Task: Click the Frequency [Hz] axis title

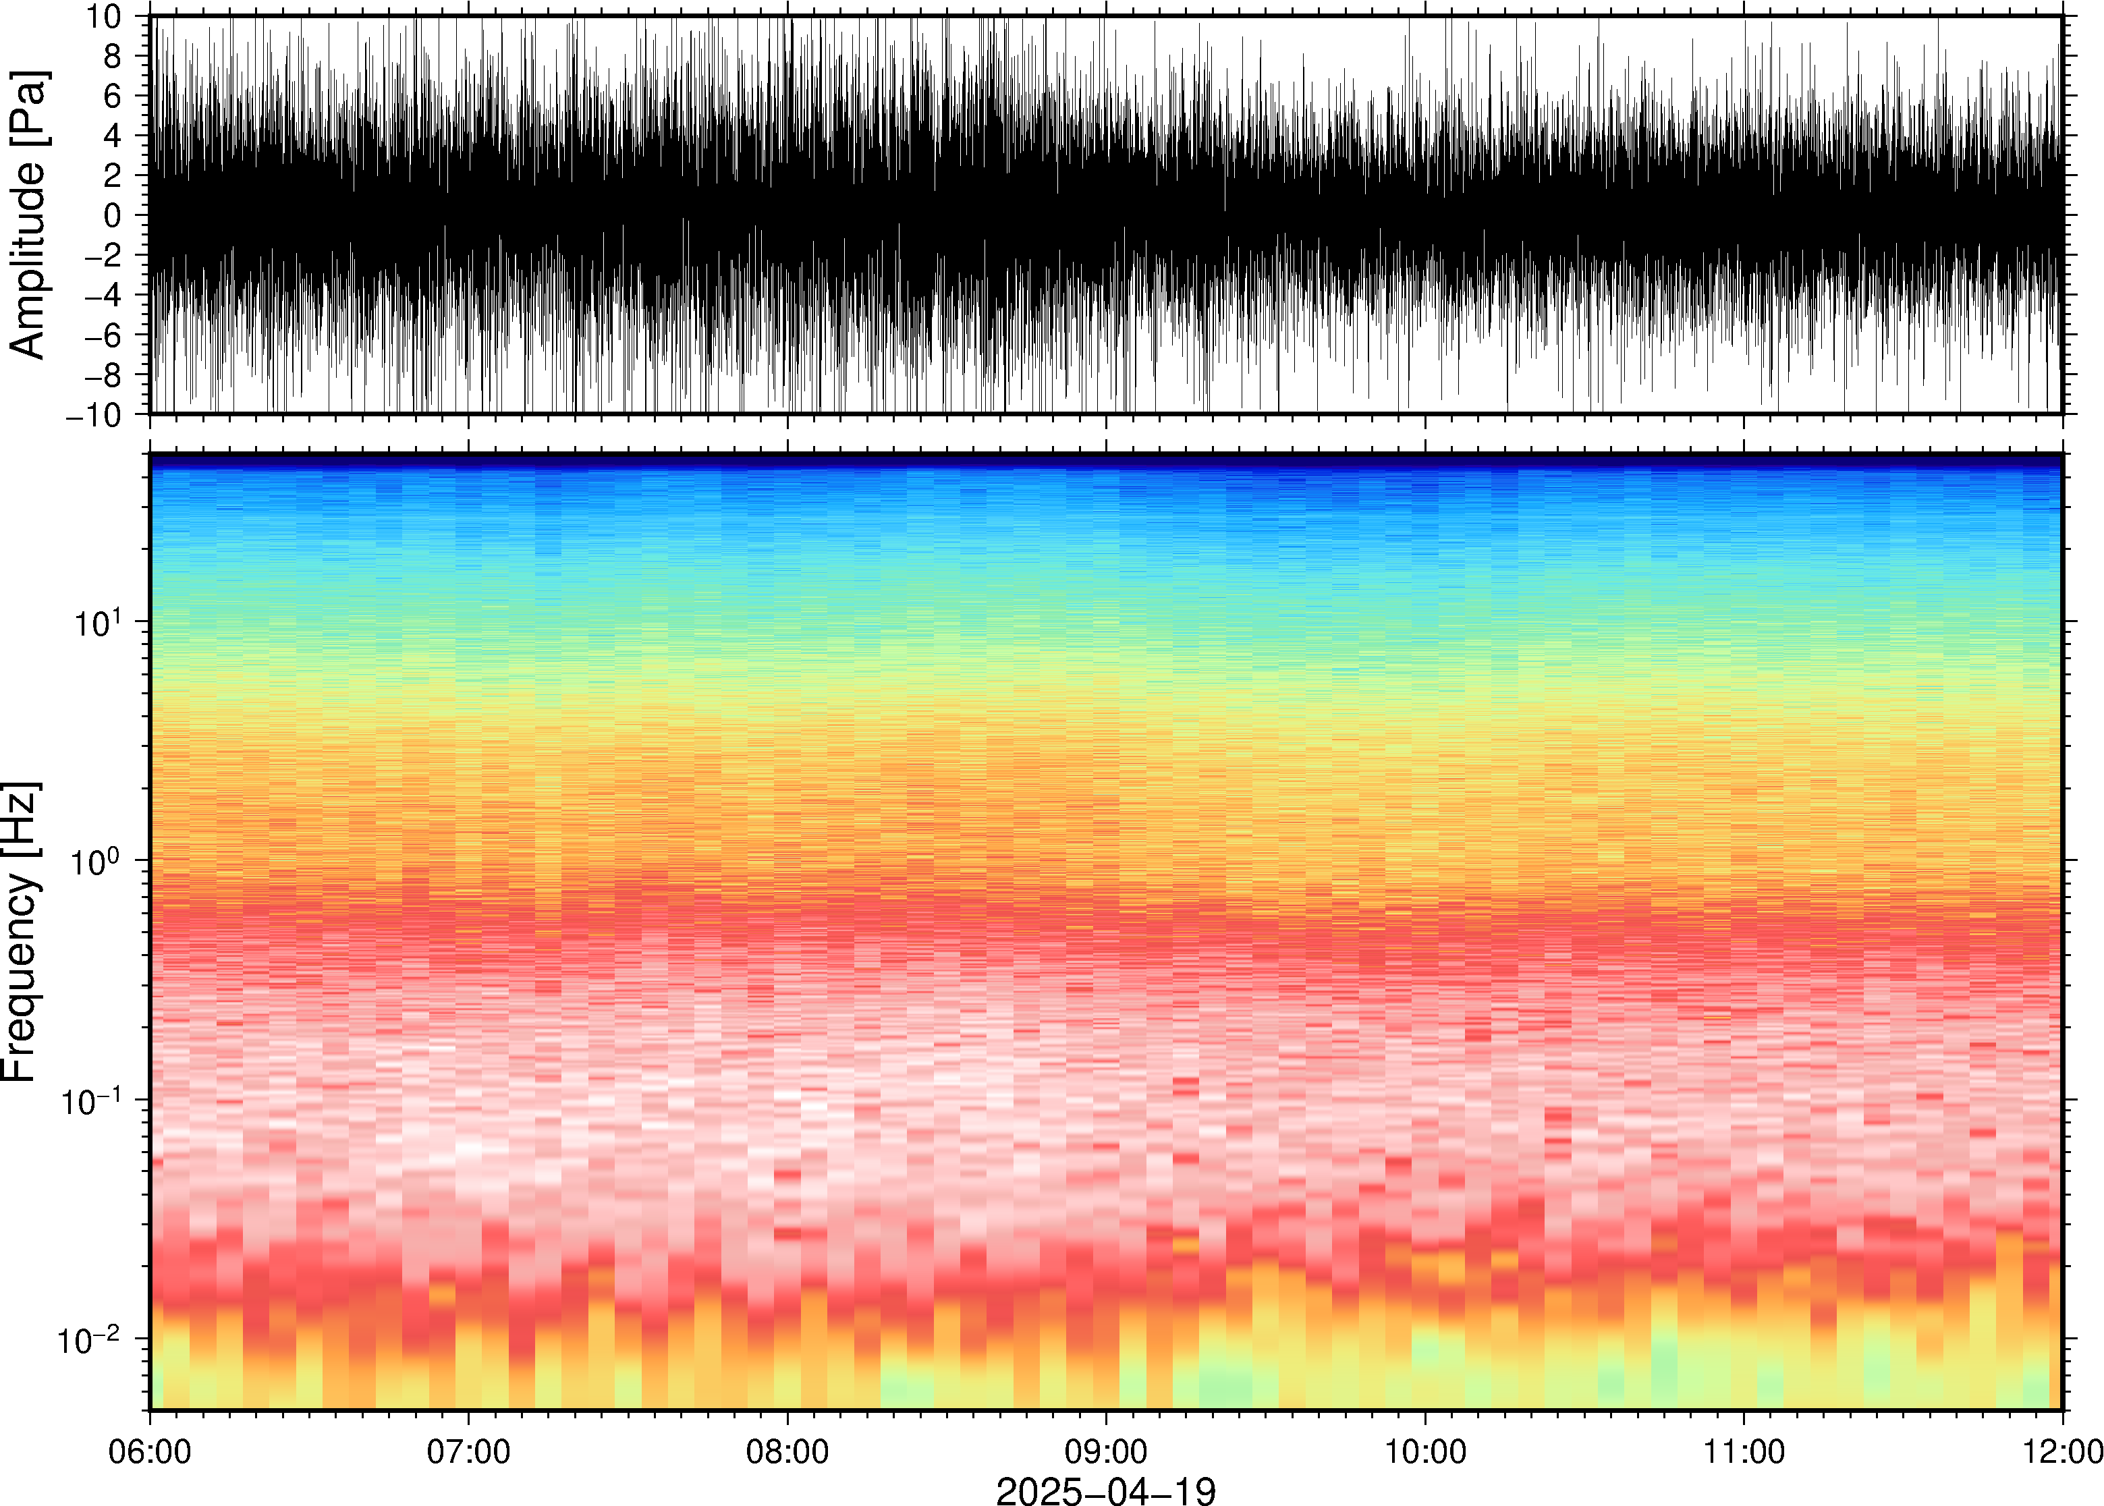Action: 20,932
